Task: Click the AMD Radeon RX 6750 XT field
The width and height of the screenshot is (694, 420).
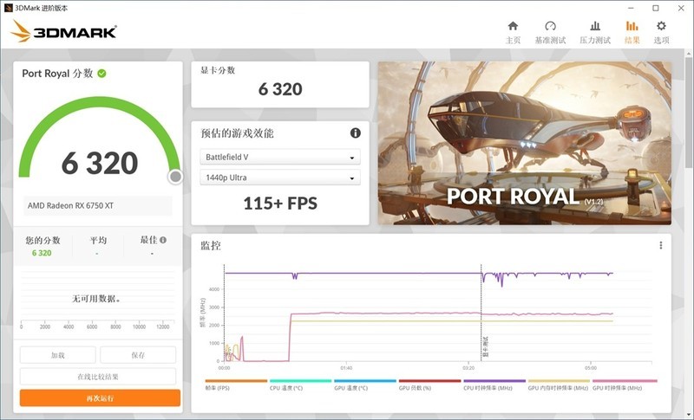Action: point(98,206)
